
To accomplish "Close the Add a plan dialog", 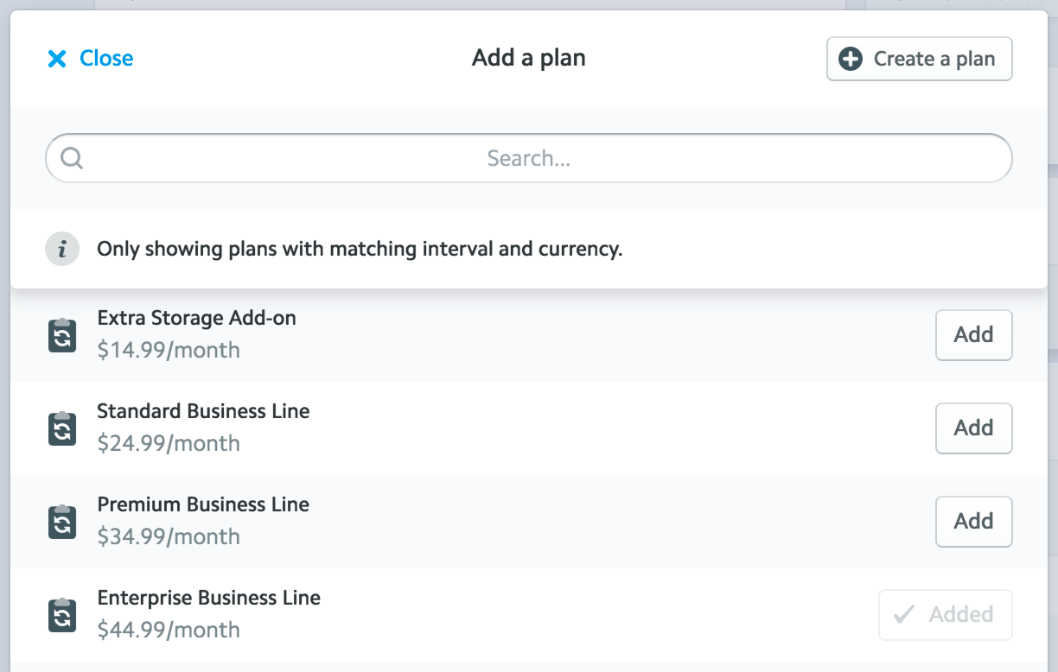I will point(89,58).
